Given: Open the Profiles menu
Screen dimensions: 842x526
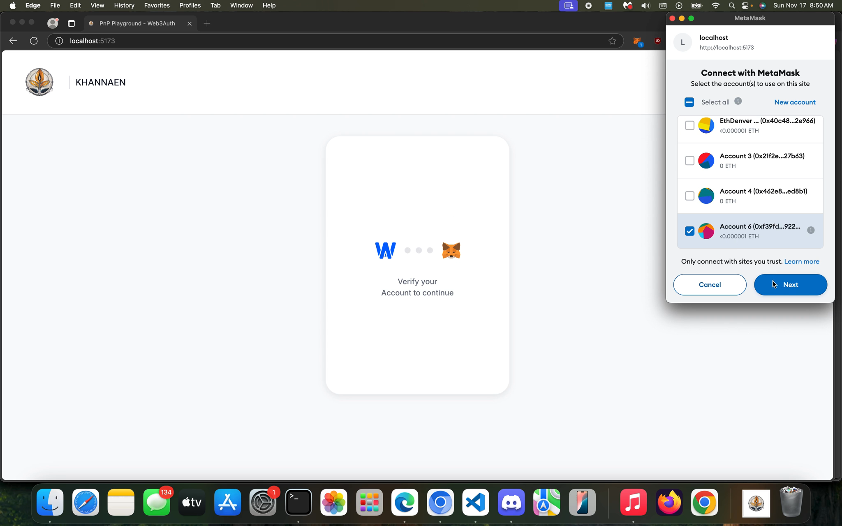Looking at the screenshot, I should pyautogui.click(x=190, y=5).
